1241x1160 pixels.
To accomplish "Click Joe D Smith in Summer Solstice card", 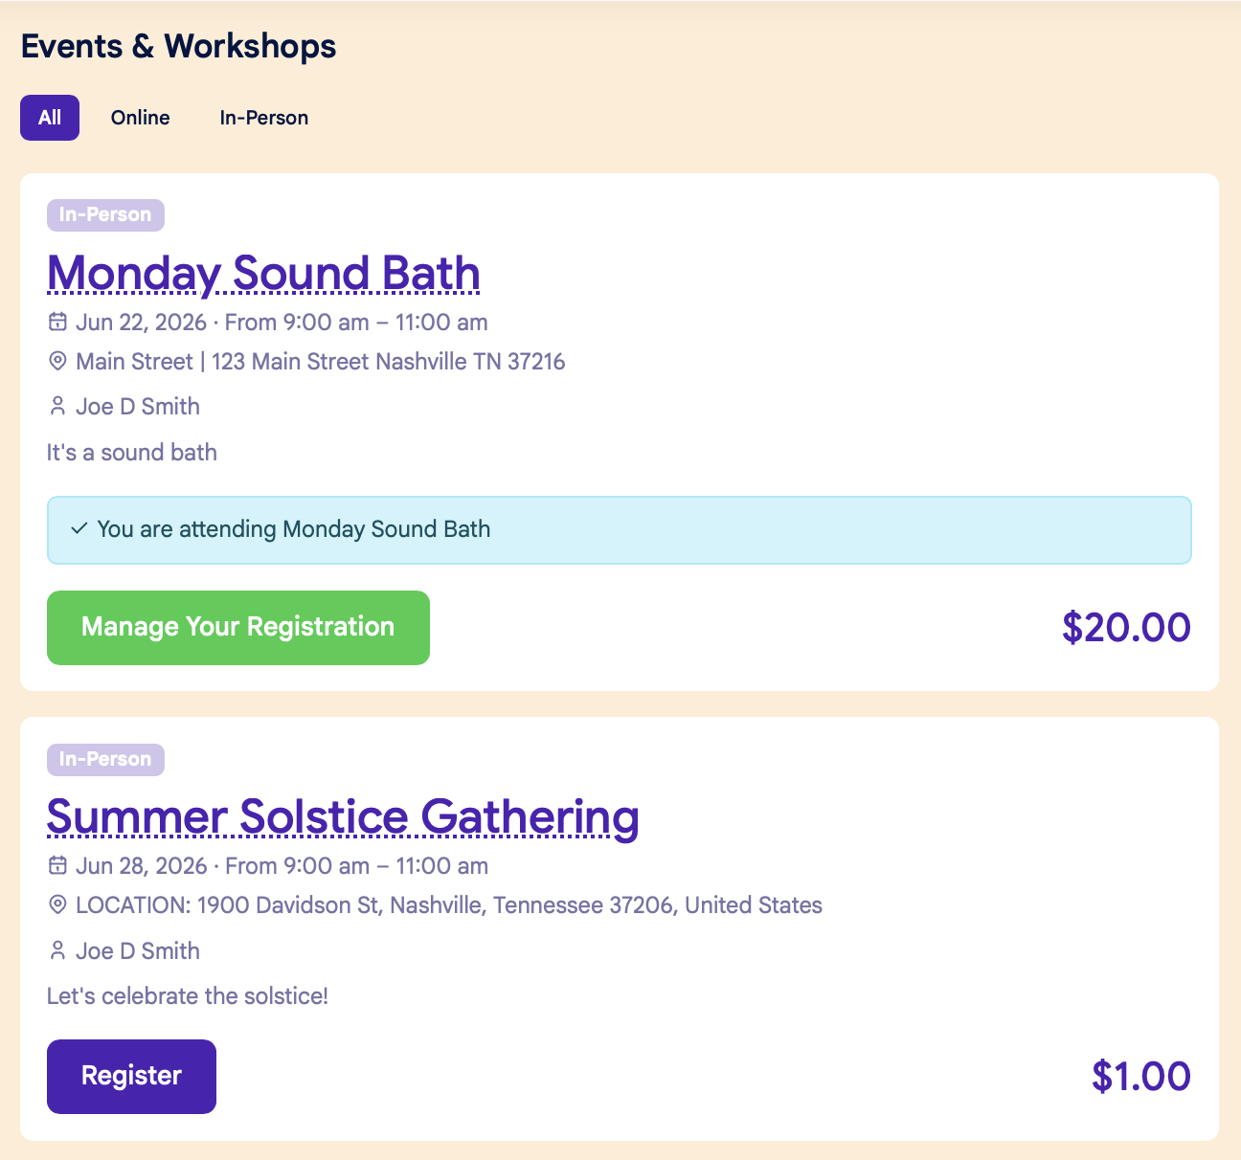I will click(138, 951).
